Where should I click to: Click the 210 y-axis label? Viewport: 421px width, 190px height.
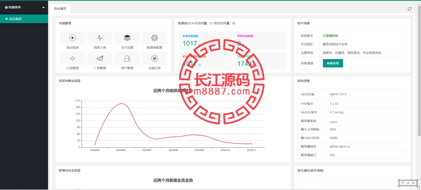coord(78,101)
